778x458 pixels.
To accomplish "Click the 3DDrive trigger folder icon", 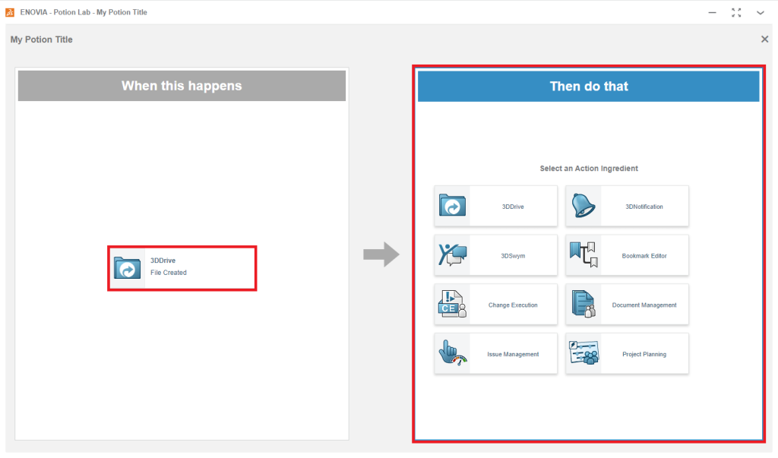I will click(128, 267).
